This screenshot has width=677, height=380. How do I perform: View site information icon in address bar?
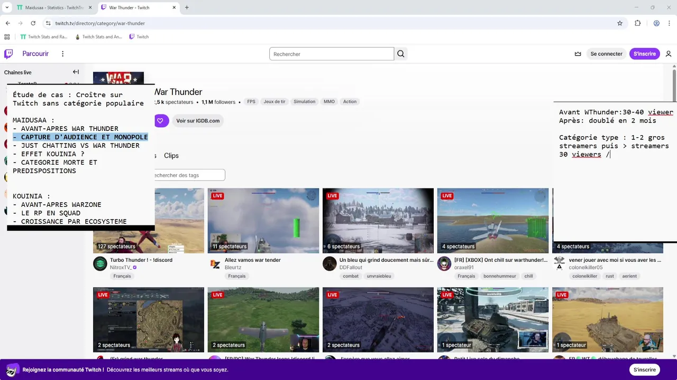[48, 23]
